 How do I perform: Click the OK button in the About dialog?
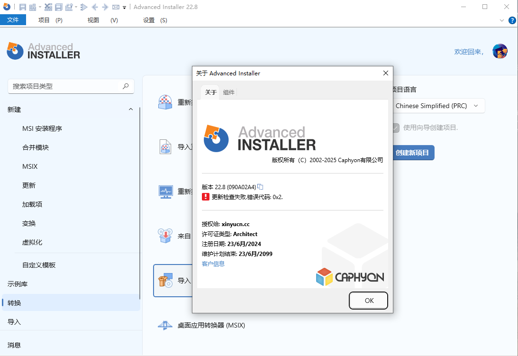coord(368,301)
